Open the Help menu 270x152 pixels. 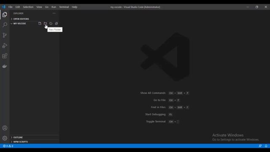tap(74, 7)
